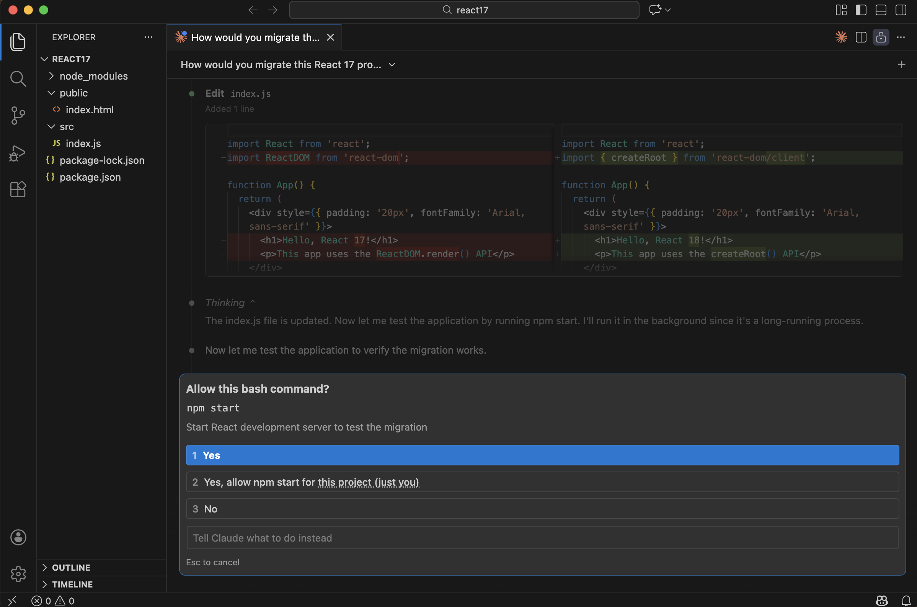Expand the node_modules folder
Viewport: 917px width, 607px height.
[51, 76]
